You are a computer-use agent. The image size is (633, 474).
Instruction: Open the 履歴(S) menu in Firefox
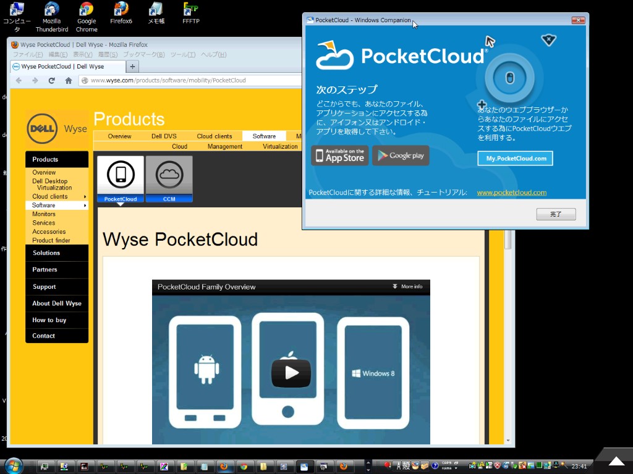(x=108, y=54)
